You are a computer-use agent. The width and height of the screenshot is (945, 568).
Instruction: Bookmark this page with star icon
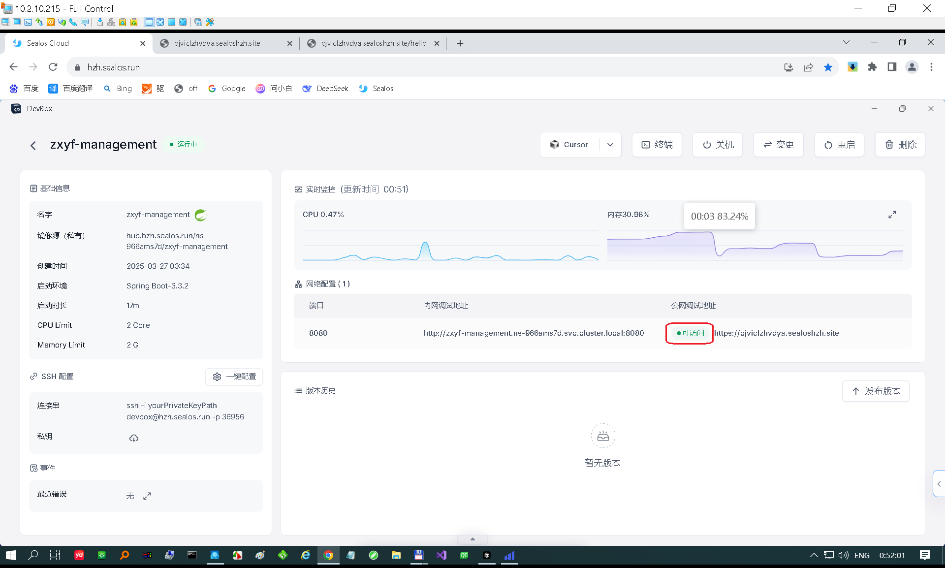click(828, 67)
